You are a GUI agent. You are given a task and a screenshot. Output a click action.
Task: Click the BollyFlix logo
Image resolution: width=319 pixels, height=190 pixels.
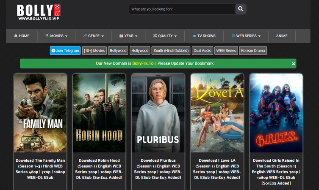pyautogui.click(x=39, y=12)
